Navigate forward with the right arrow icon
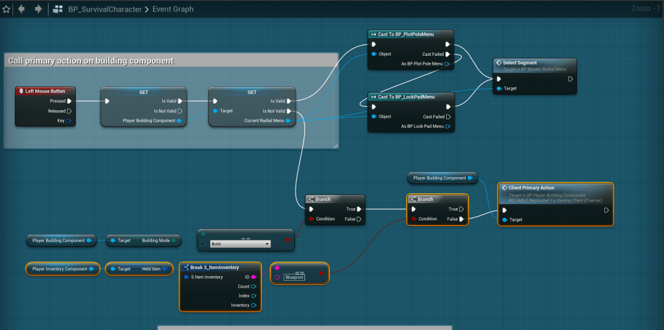Viewport: 664px width, 330px height. [38, 9]
